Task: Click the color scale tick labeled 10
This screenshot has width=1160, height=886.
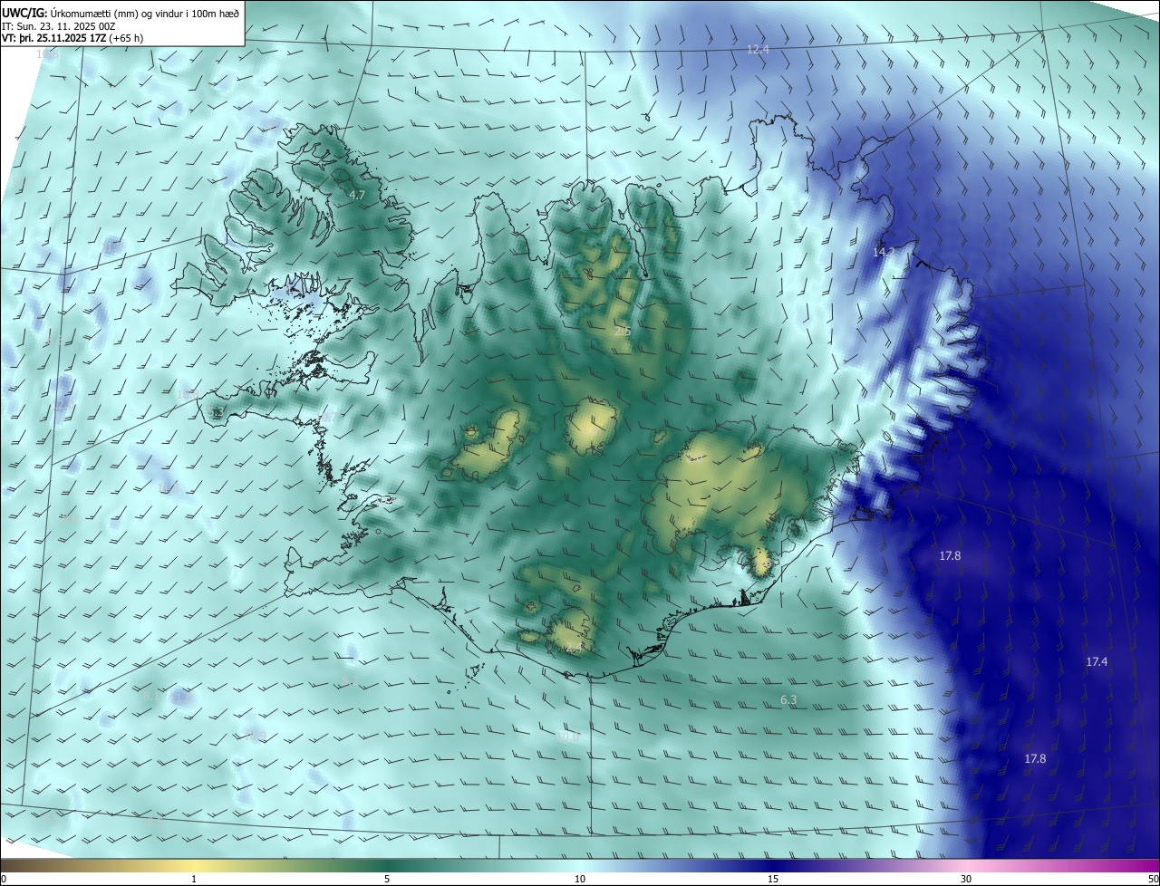Action: (x=580, y=879)
